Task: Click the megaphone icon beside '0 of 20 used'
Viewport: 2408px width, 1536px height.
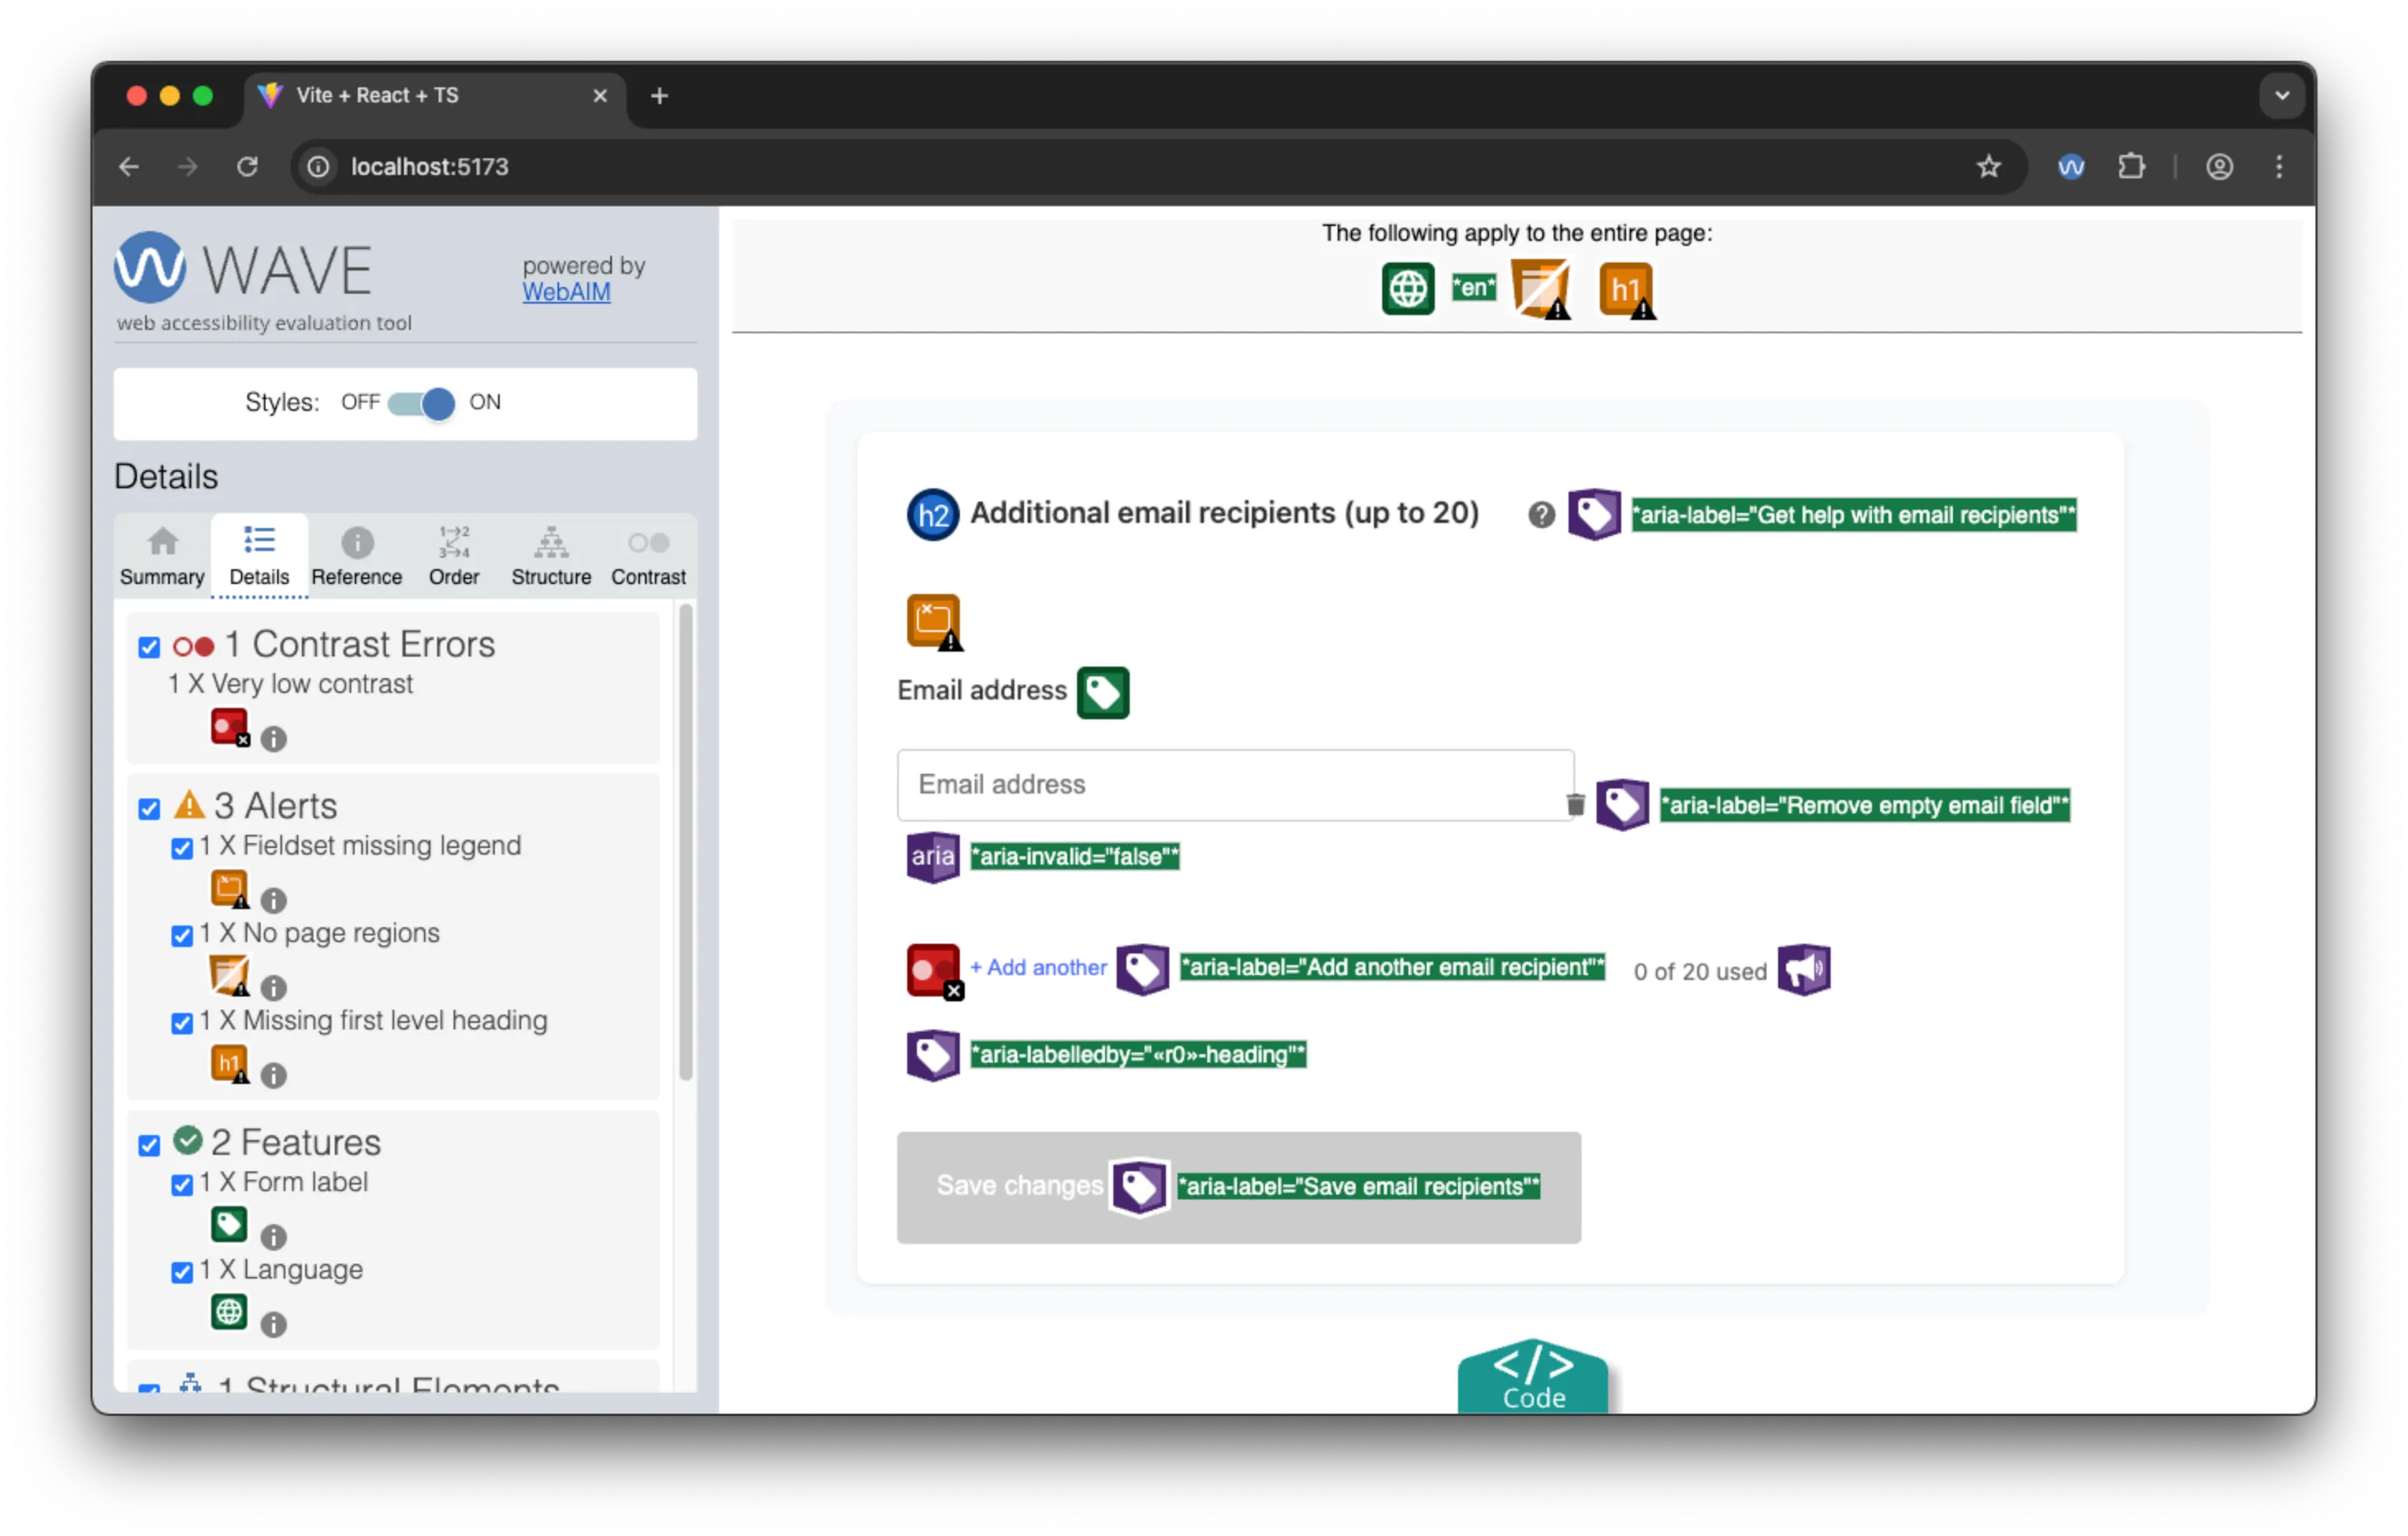Action: [x=1804, y=969]
